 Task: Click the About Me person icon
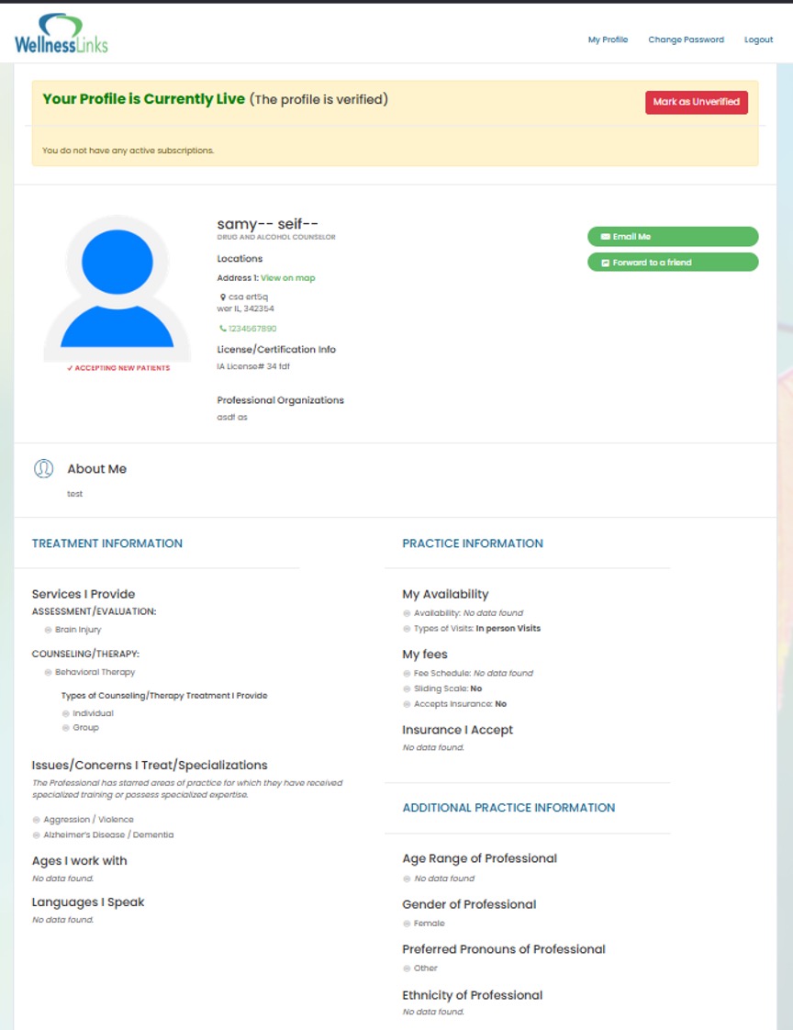pos(43,469)
